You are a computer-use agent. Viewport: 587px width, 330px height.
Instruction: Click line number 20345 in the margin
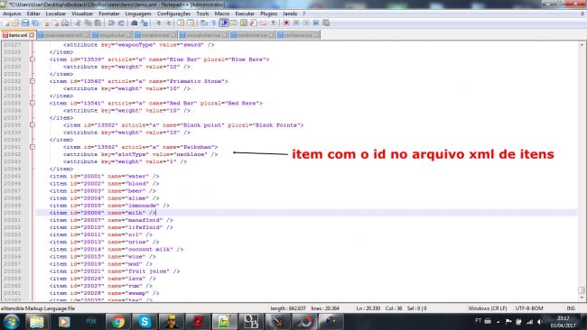(13, 176)
